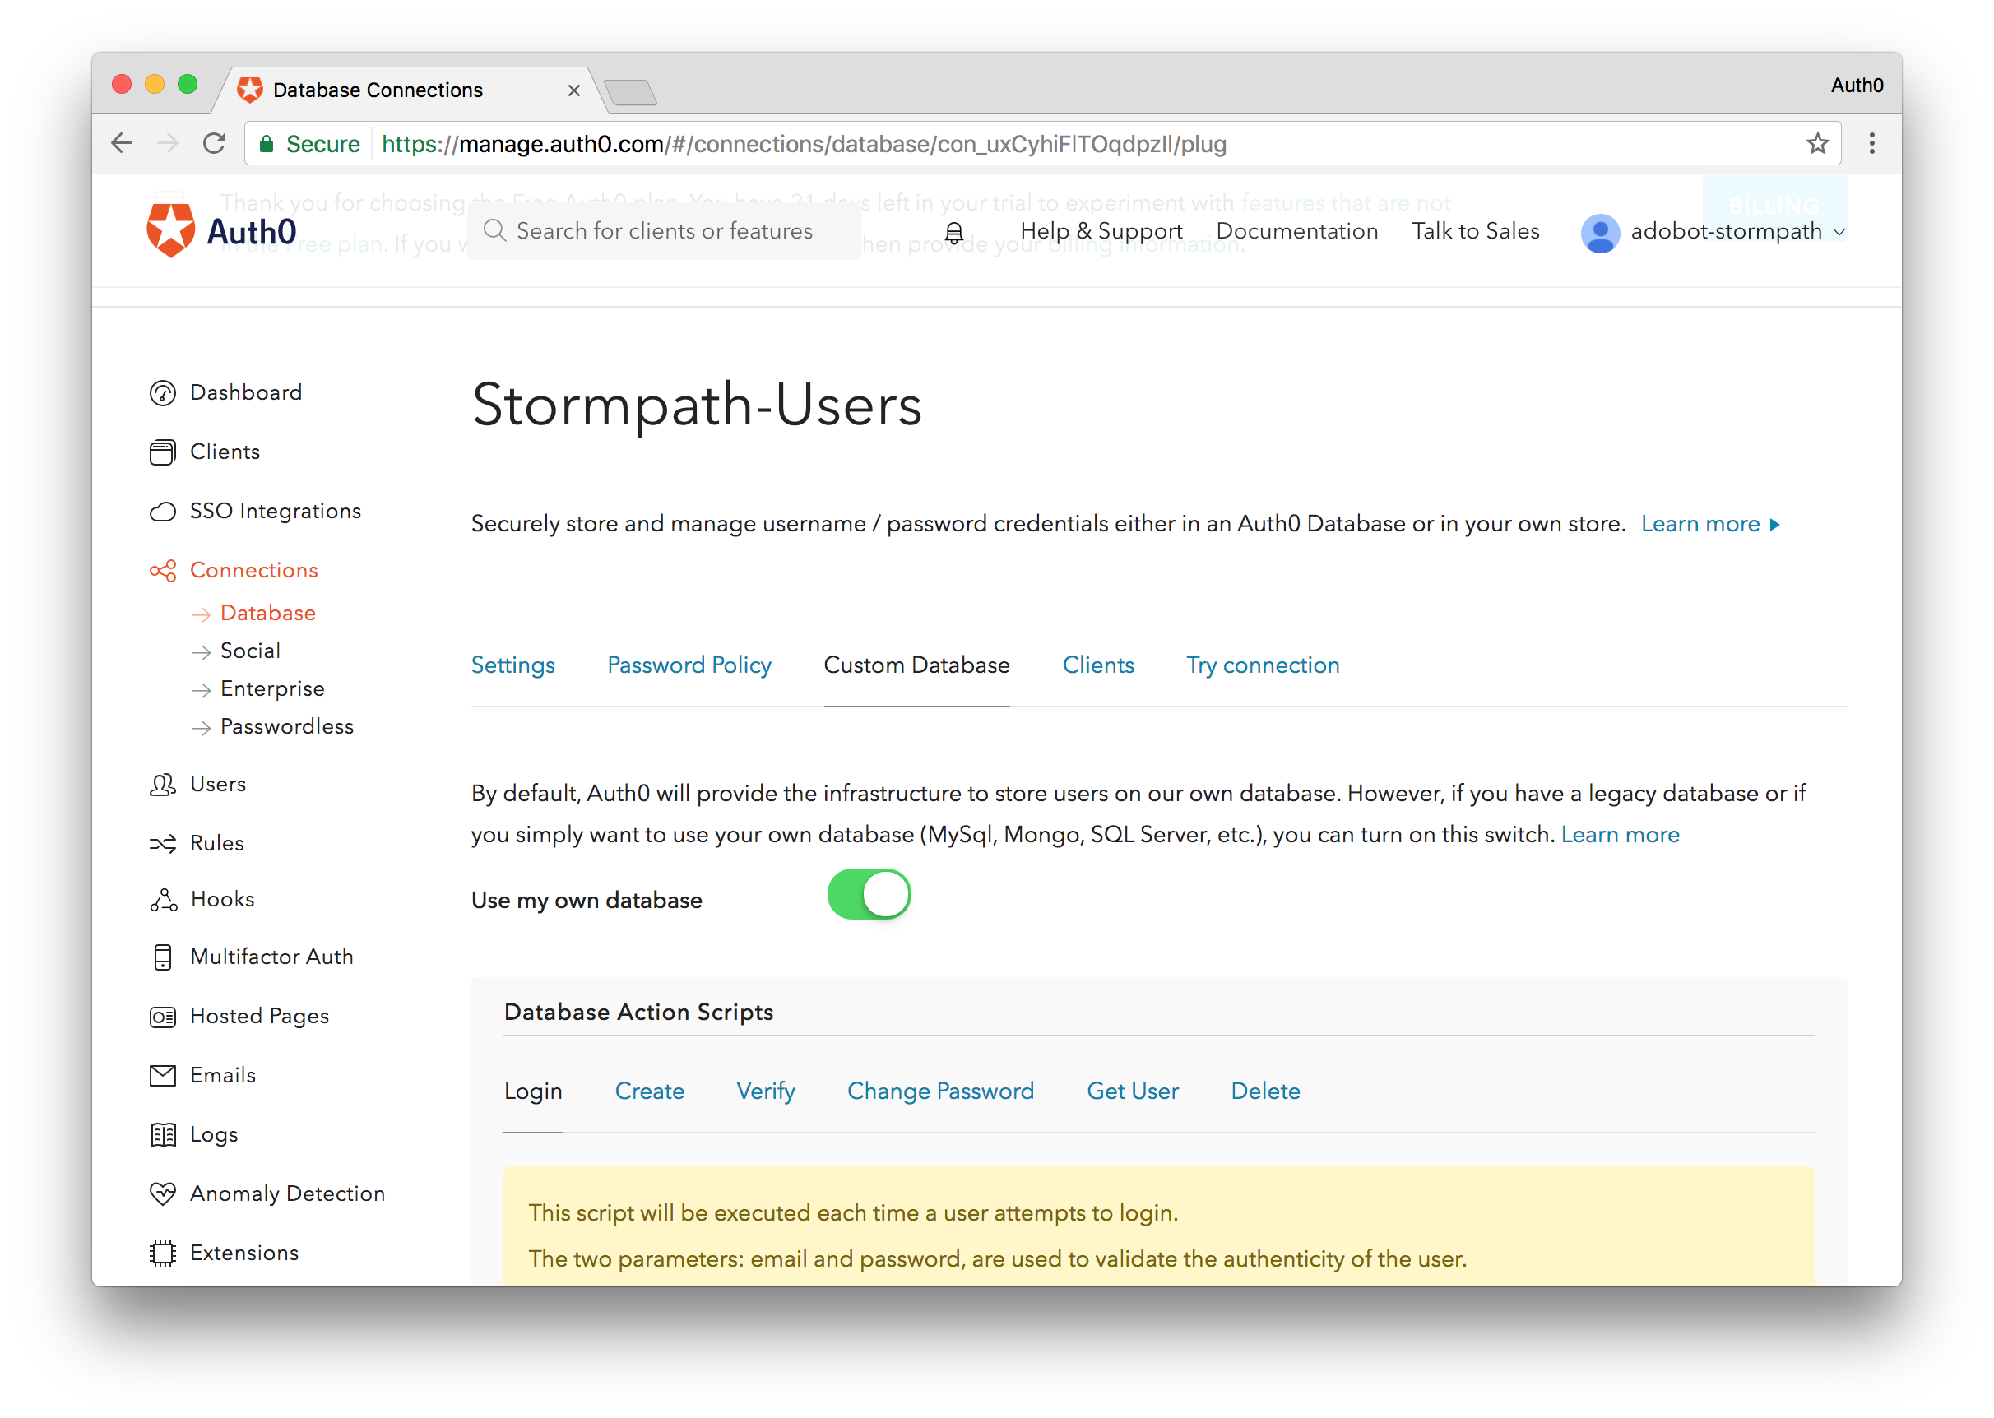The image size is (1994, 1418).
Task: Click the Hosted Pages card icon
Action: coord(162,1017)
